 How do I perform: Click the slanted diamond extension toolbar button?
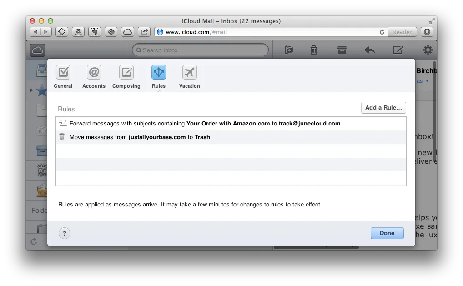(111, 32)
